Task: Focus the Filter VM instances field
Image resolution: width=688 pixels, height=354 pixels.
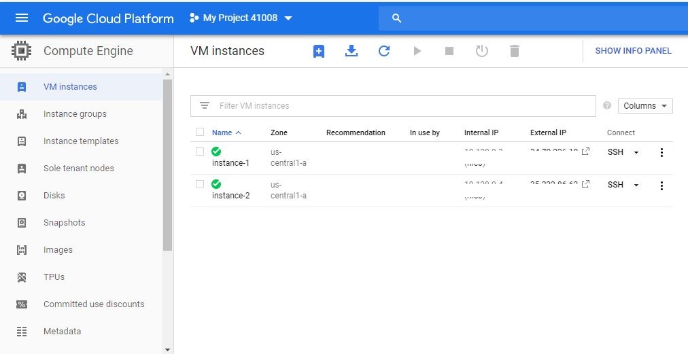Action: 393,106
